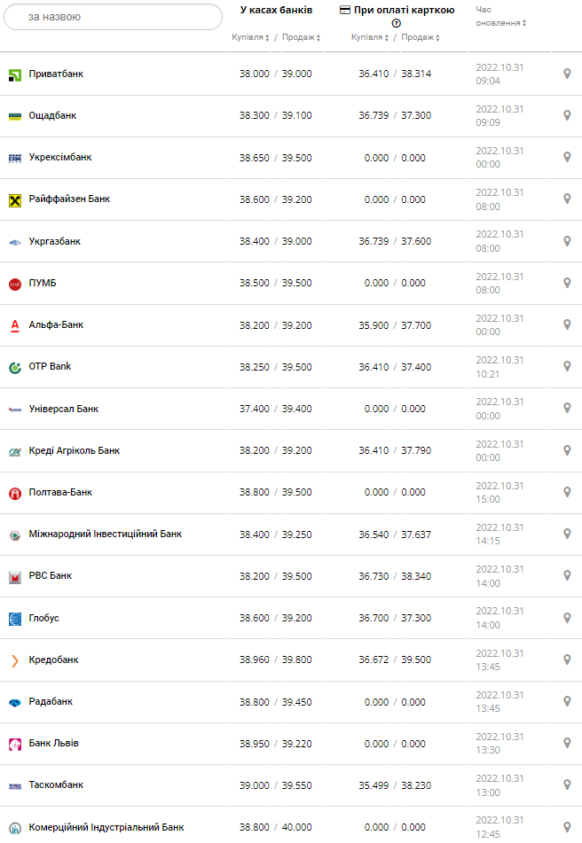
Task: Sort by cash desk Купівля column
Action: click(251, 37)
